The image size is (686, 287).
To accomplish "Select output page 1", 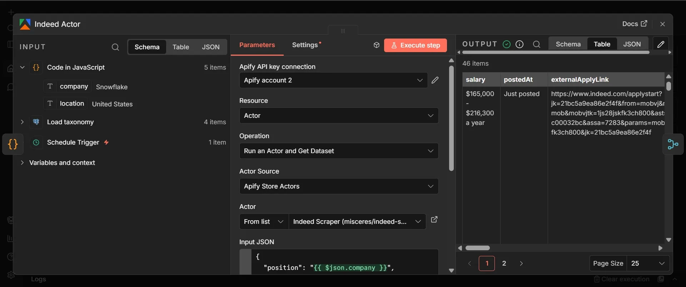I will pyautogui.click(x=487, y=263).
